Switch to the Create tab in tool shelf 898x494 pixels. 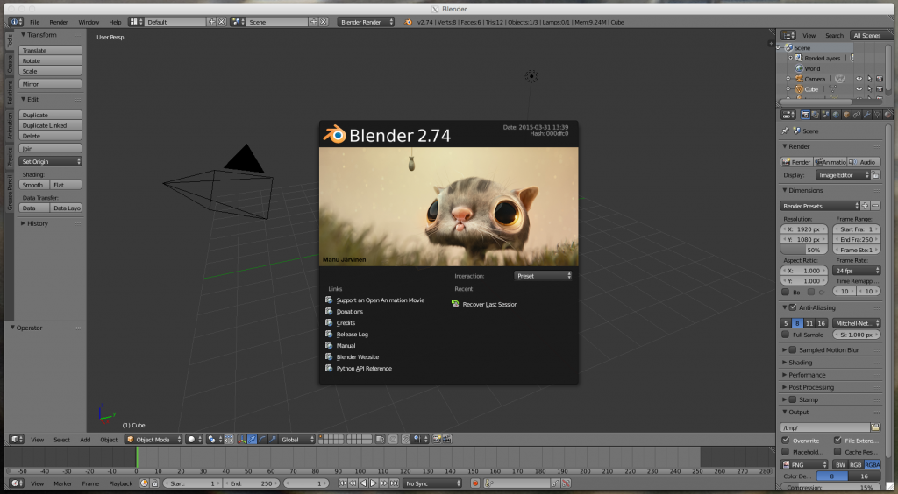[10, 64]
